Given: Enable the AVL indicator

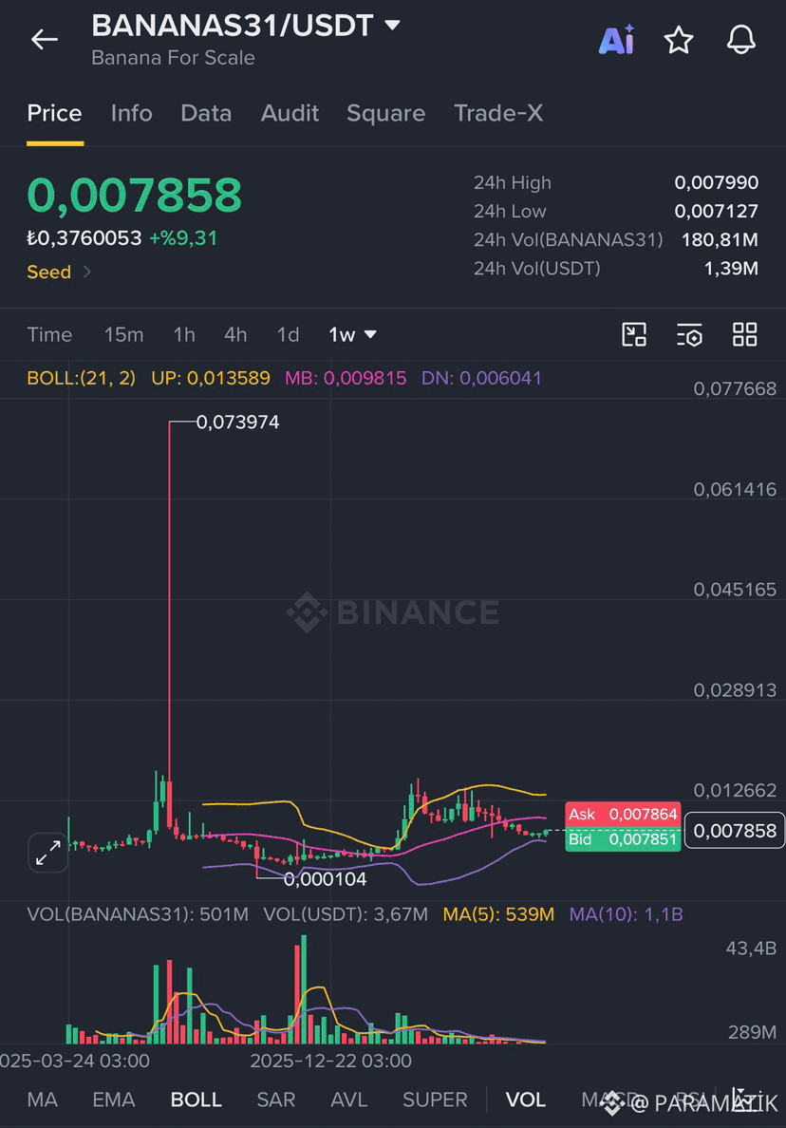Looking at the screenshot, I should pos(348,1100).
